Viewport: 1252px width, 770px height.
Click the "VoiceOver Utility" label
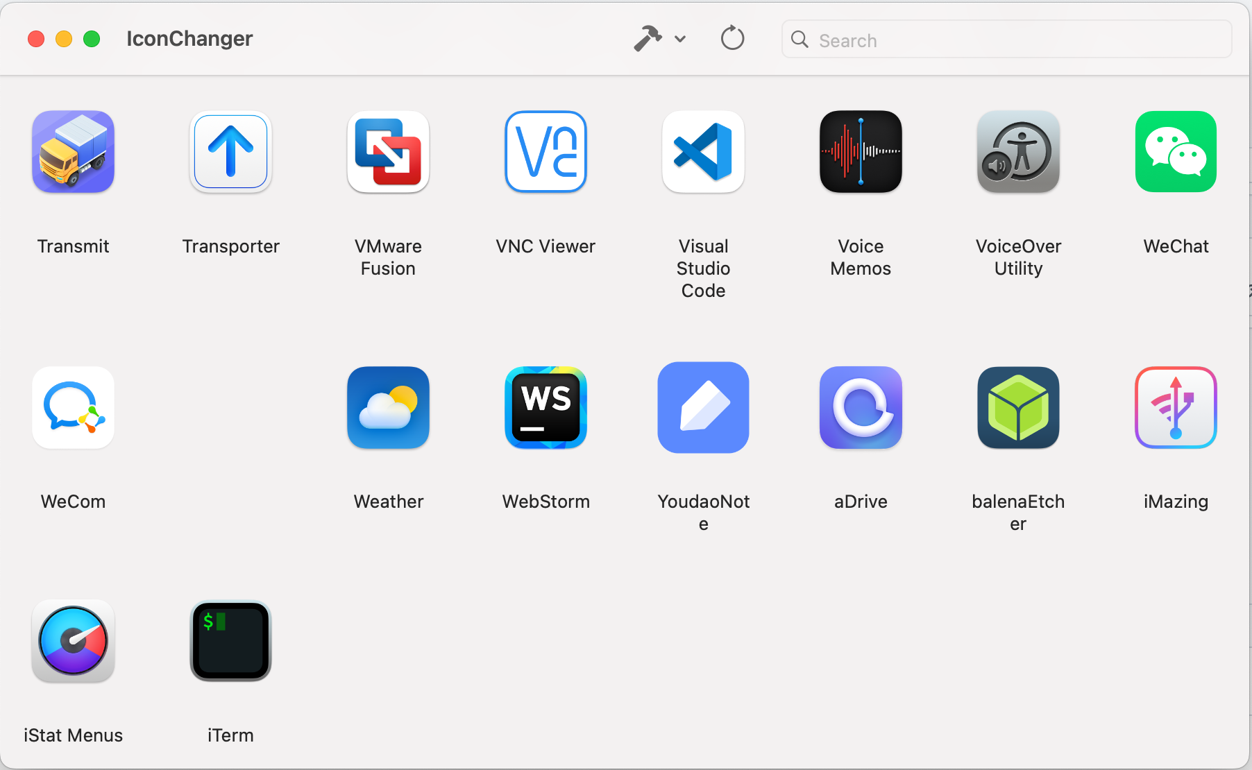click(1018, 257)
